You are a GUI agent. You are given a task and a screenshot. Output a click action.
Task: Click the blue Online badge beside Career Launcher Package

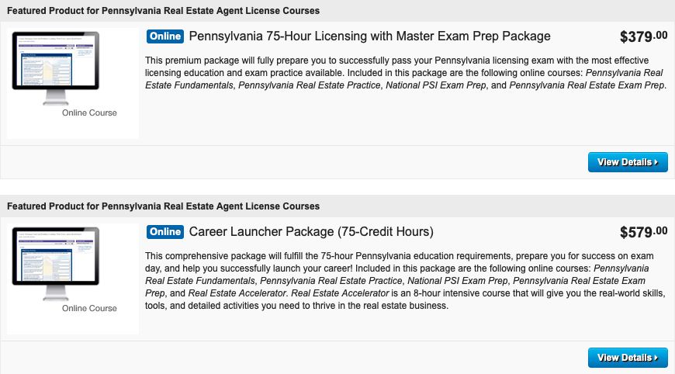(x=165, y=231)
